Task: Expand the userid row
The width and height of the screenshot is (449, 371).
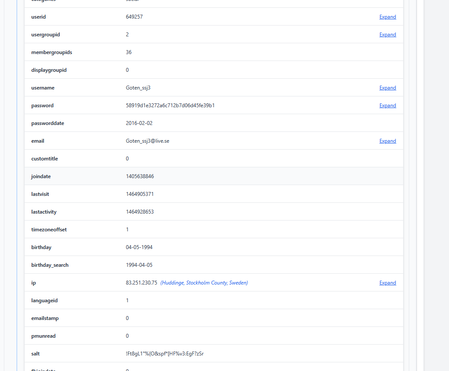Action: point(387,17)
